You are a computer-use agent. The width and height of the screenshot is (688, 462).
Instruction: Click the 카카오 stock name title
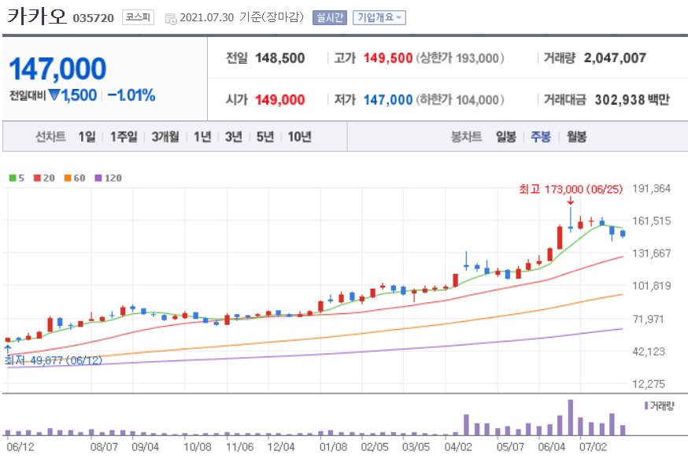36,17
